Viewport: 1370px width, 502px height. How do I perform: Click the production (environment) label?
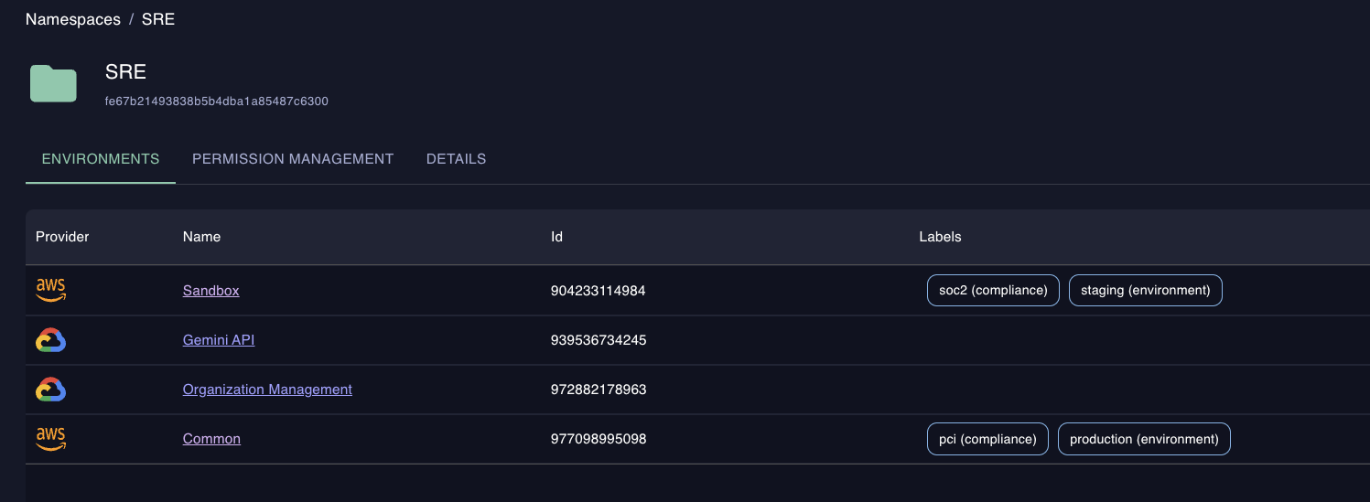pos(1144,439)
